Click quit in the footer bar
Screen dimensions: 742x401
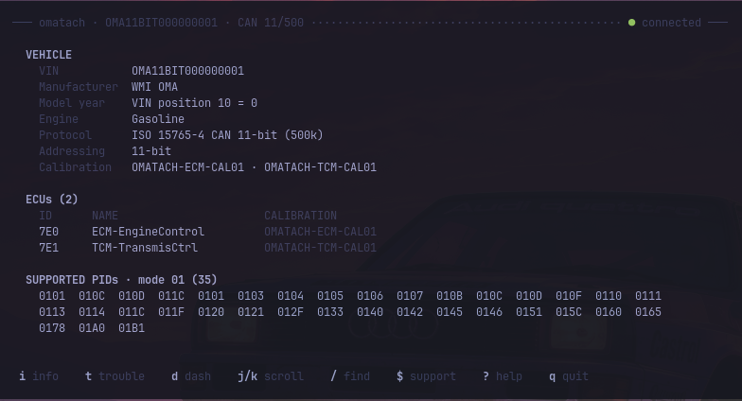569,376
